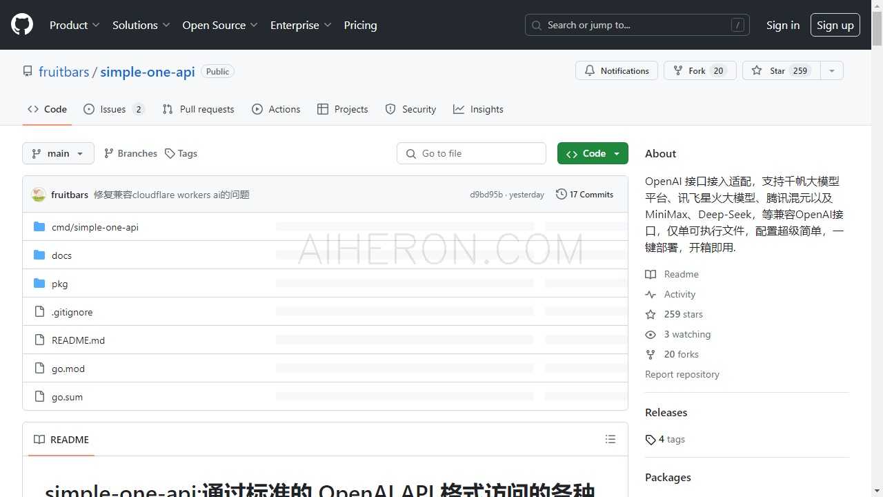Open the Insights tab
883x497 pixels.
[x=478, y=109]
